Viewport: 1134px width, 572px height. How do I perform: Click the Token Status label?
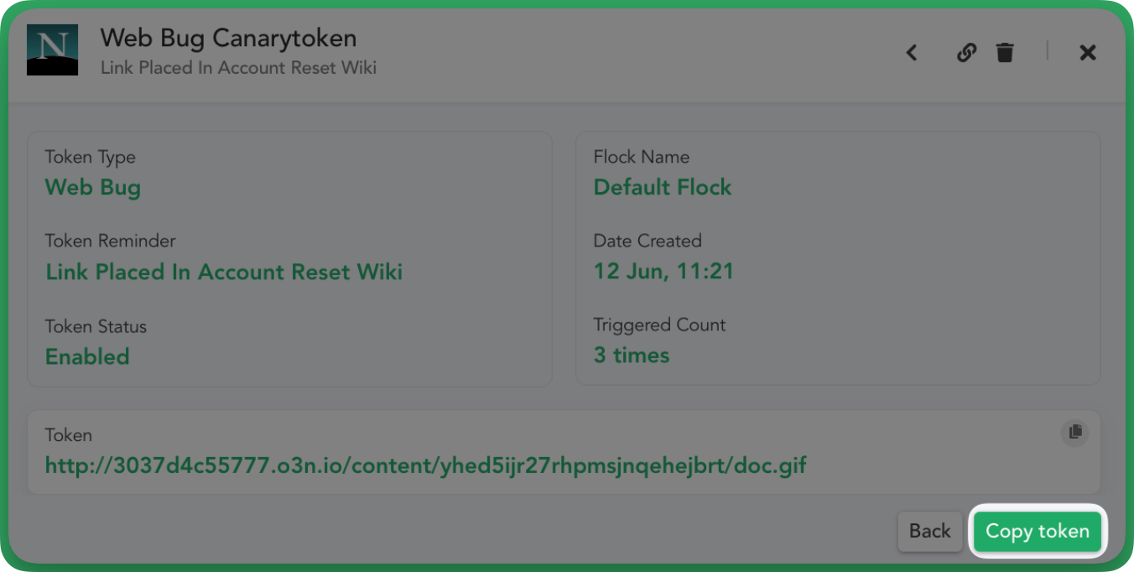(x=96, y=326)
